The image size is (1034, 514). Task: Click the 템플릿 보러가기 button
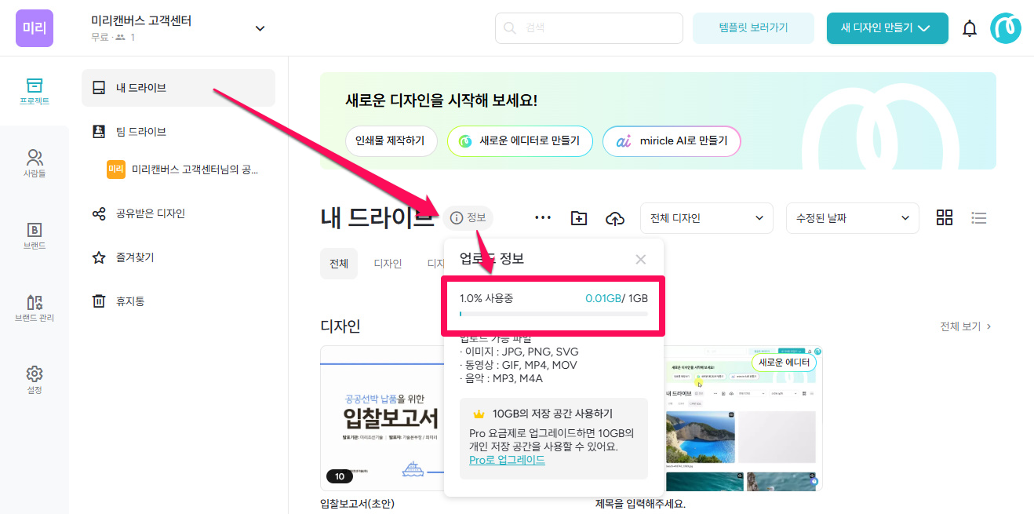point(753,28)
